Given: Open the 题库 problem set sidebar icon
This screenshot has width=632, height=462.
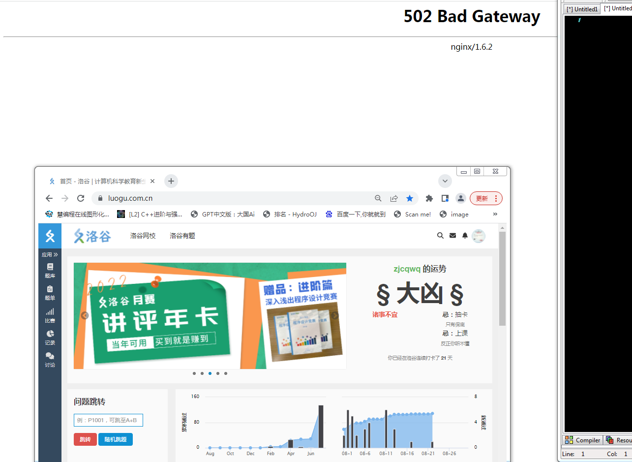Looking at the screenshot, I should click(50, 270).
